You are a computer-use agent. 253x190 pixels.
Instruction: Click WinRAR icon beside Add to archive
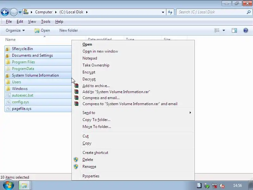point(76,86)
